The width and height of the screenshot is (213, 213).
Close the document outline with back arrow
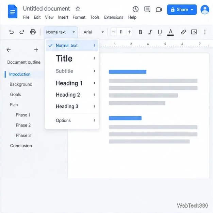[x=9, y=50]
